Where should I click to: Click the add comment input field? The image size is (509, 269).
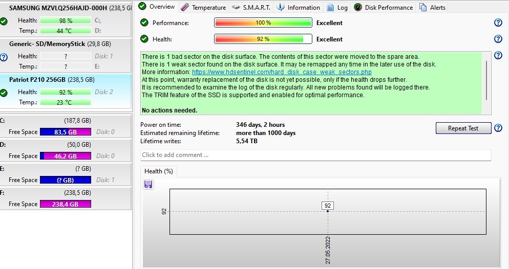click(x=315, y=155)
